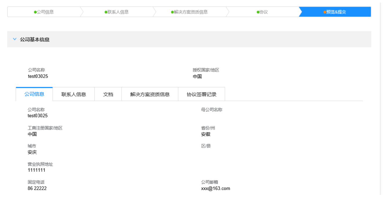Screen dimensions: 384x201
Task: Select the province value 安徽
Action: [206, 134]
